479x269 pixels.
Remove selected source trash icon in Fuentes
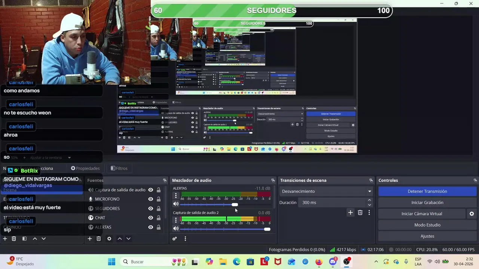(99, 239)
